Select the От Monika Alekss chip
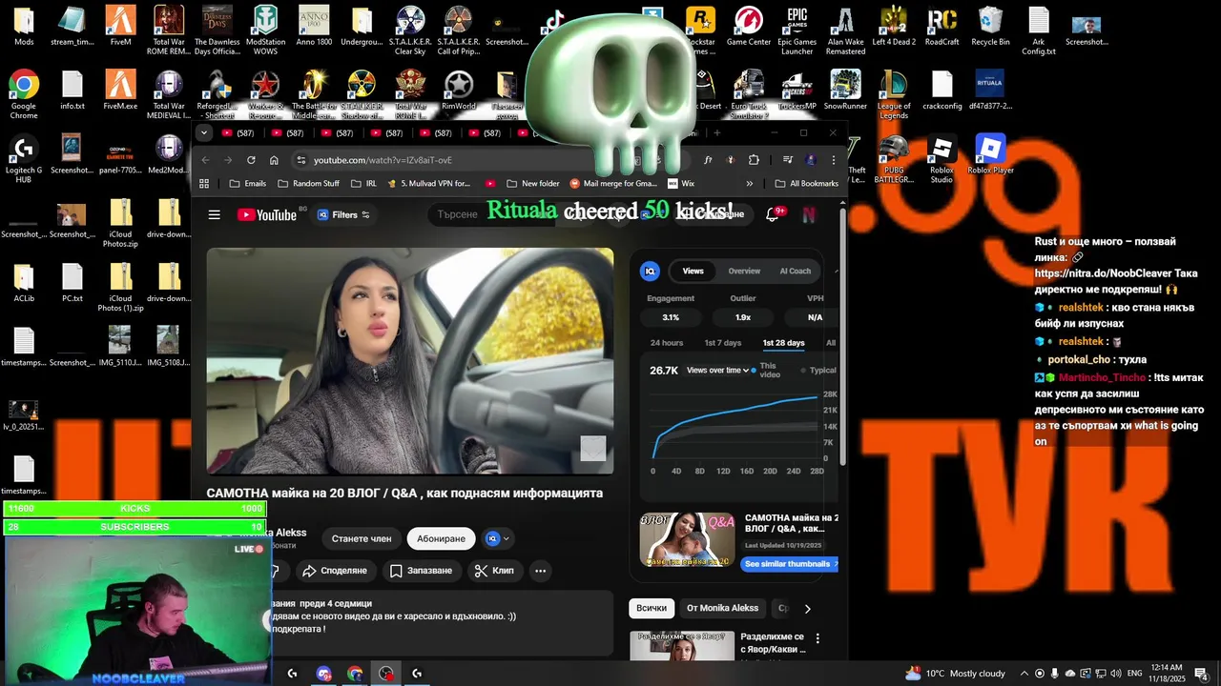The image size is (1221, 686). (722, 608)
